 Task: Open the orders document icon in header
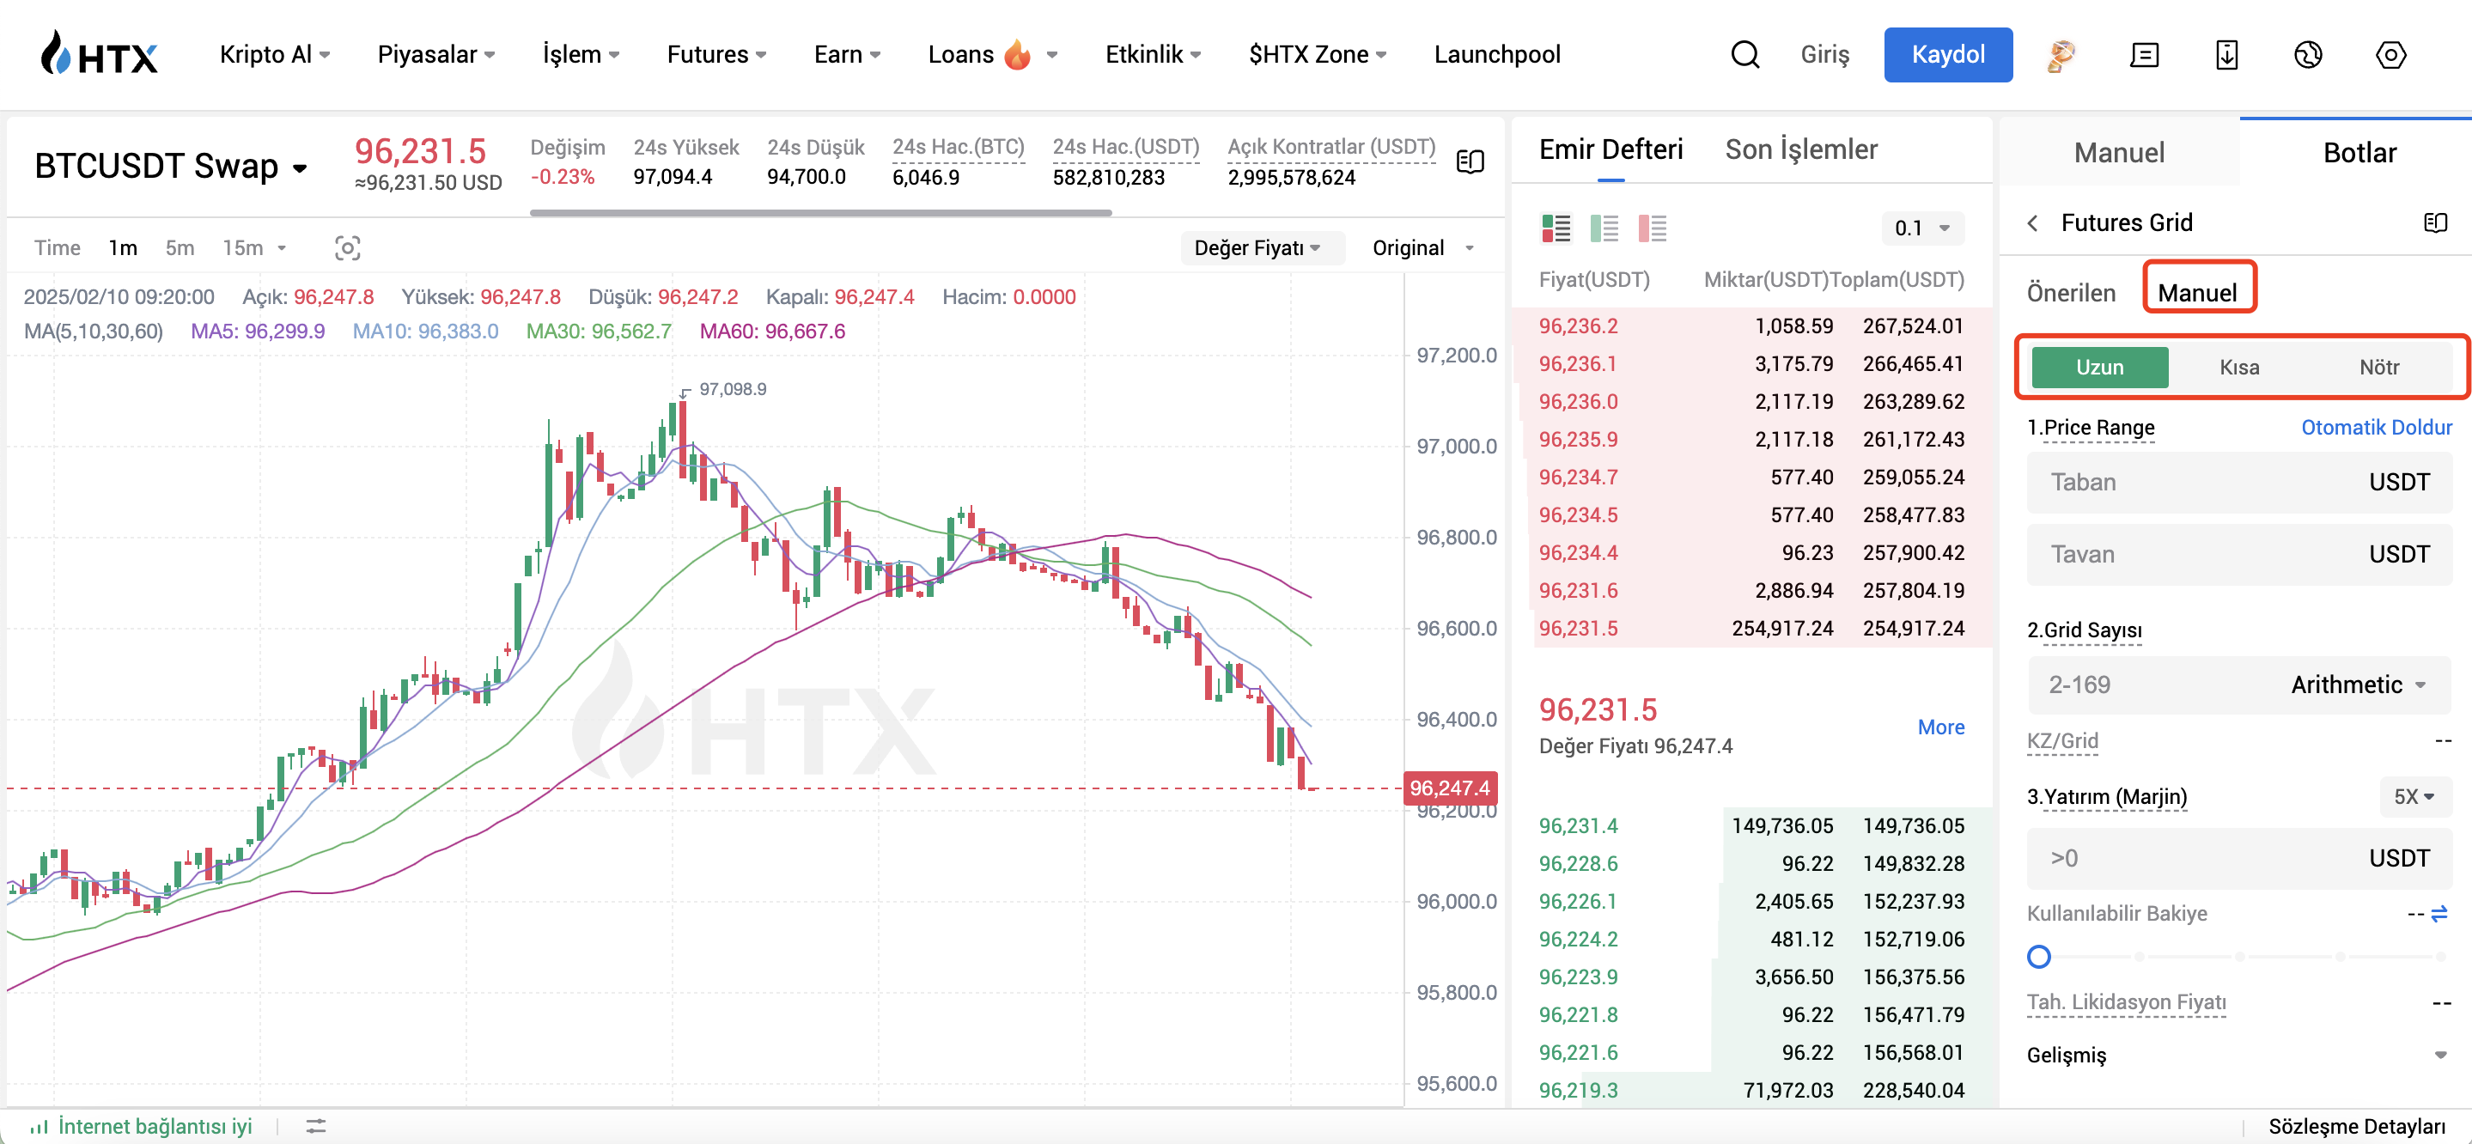(2143, 55)
